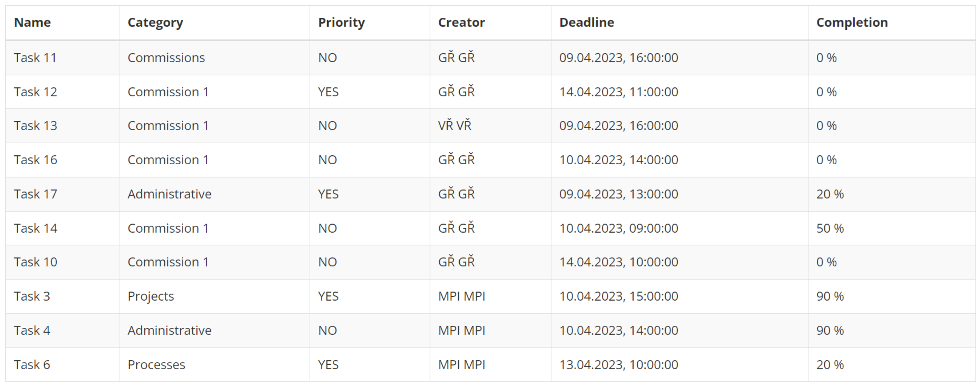Open Task 16 from the table
This screenshot has height=386, width=980.
point(36,160)
